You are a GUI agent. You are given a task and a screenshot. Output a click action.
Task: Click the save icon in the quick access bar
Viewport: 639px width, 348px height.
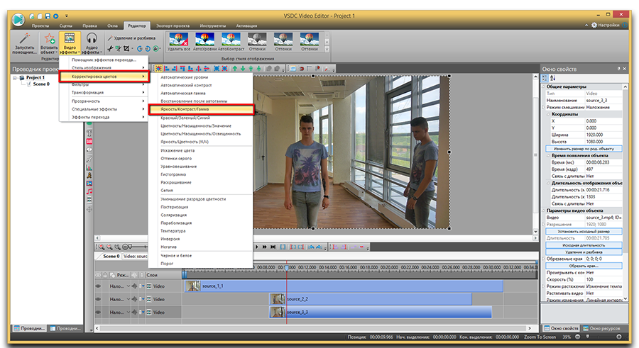coord(48,16)
